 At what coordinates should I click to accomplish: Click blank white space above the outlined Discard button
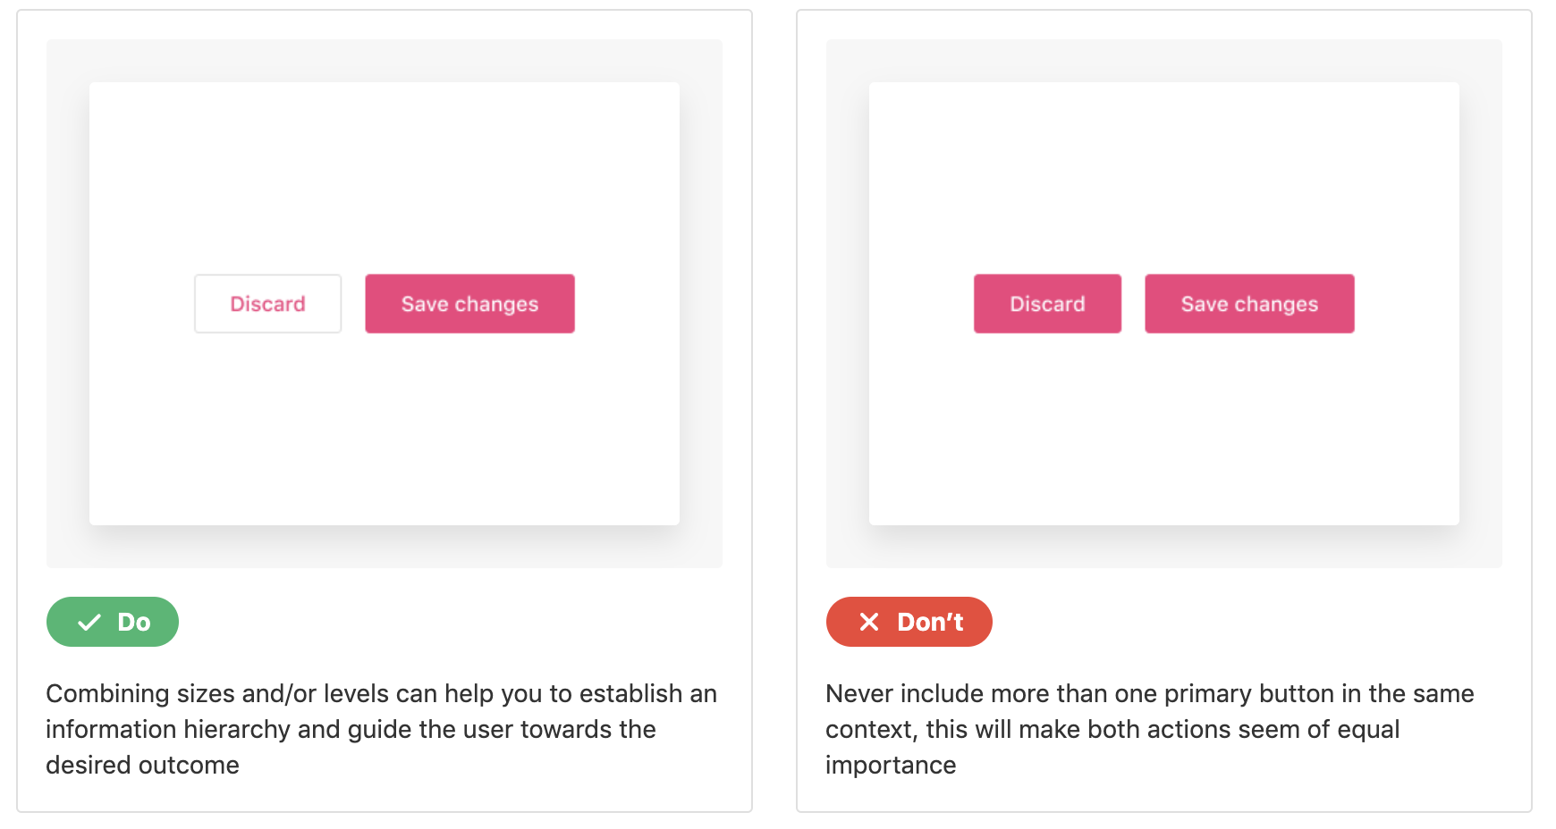pyautogui.click(x=268, y=179)
